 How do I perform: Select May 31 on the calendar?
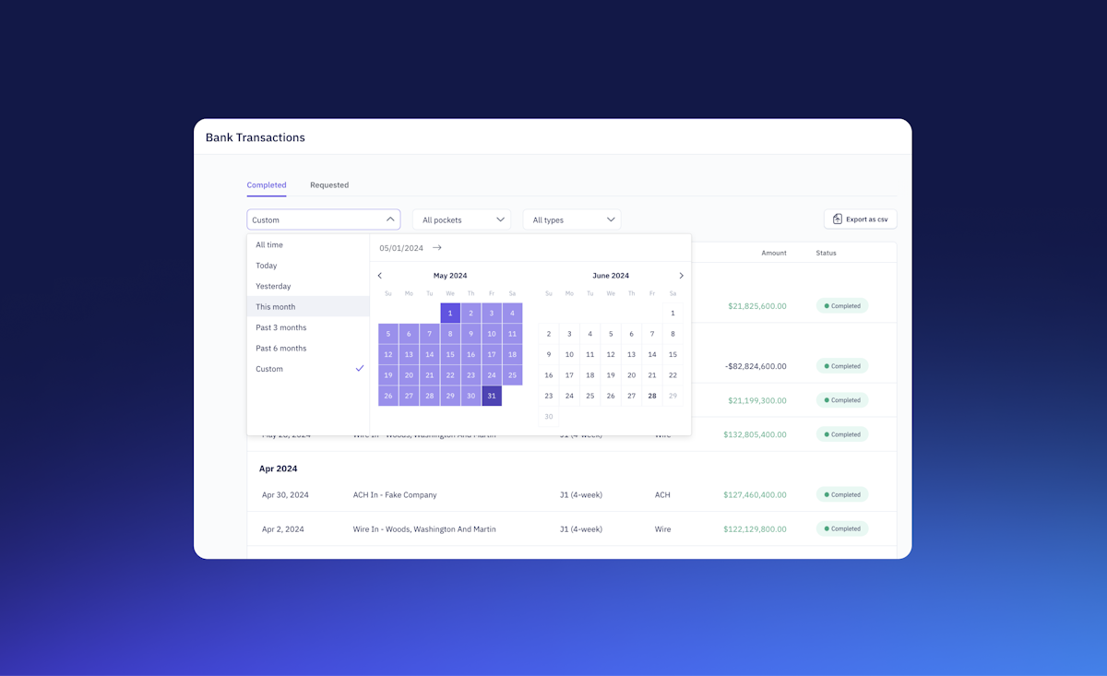click(492, 395)
